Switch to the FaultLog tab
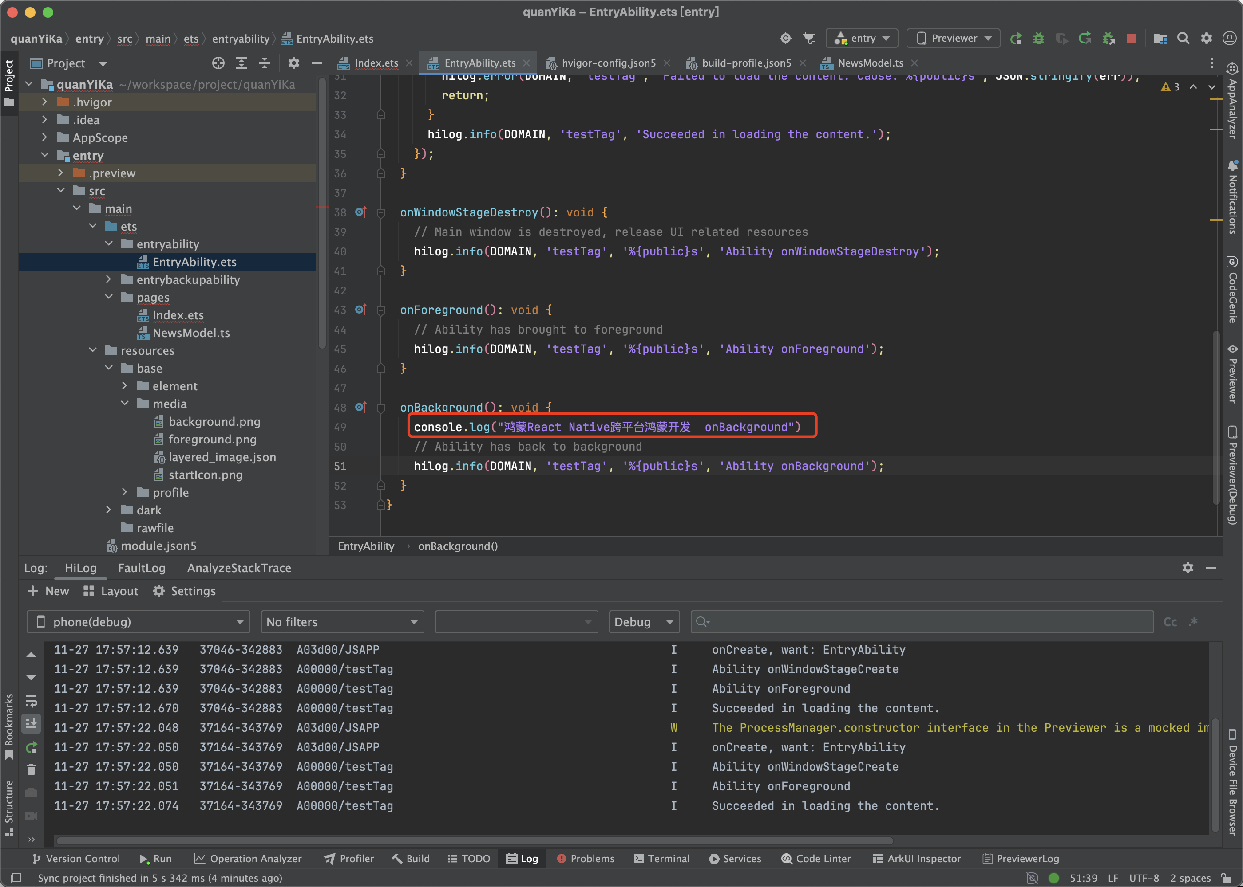The image size is (1243, 887). pos(142,568)
